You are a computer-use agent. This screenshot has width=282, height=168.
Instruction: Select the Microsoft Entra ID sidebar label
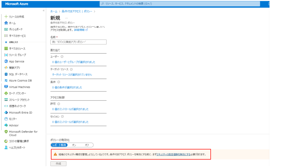[x=21, y=112]
